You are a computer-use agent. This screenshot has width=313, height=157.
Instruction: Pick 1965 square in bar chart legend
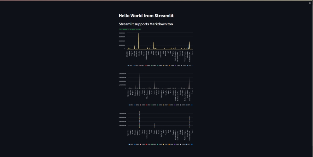(x=152, y=144)
